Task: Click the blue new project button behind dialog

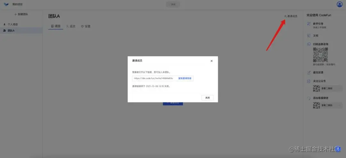Action: point(173,103)
